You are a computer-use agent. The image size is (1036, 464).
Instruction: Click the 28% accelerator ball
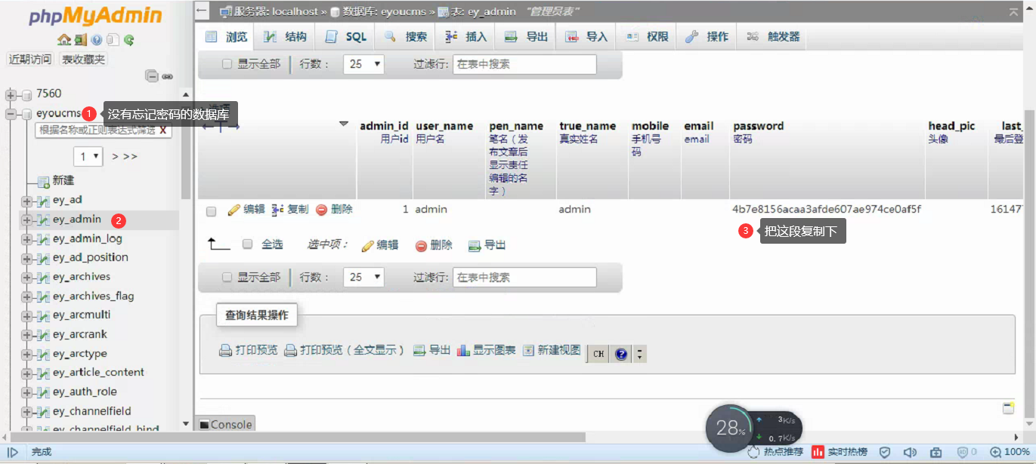730,429
